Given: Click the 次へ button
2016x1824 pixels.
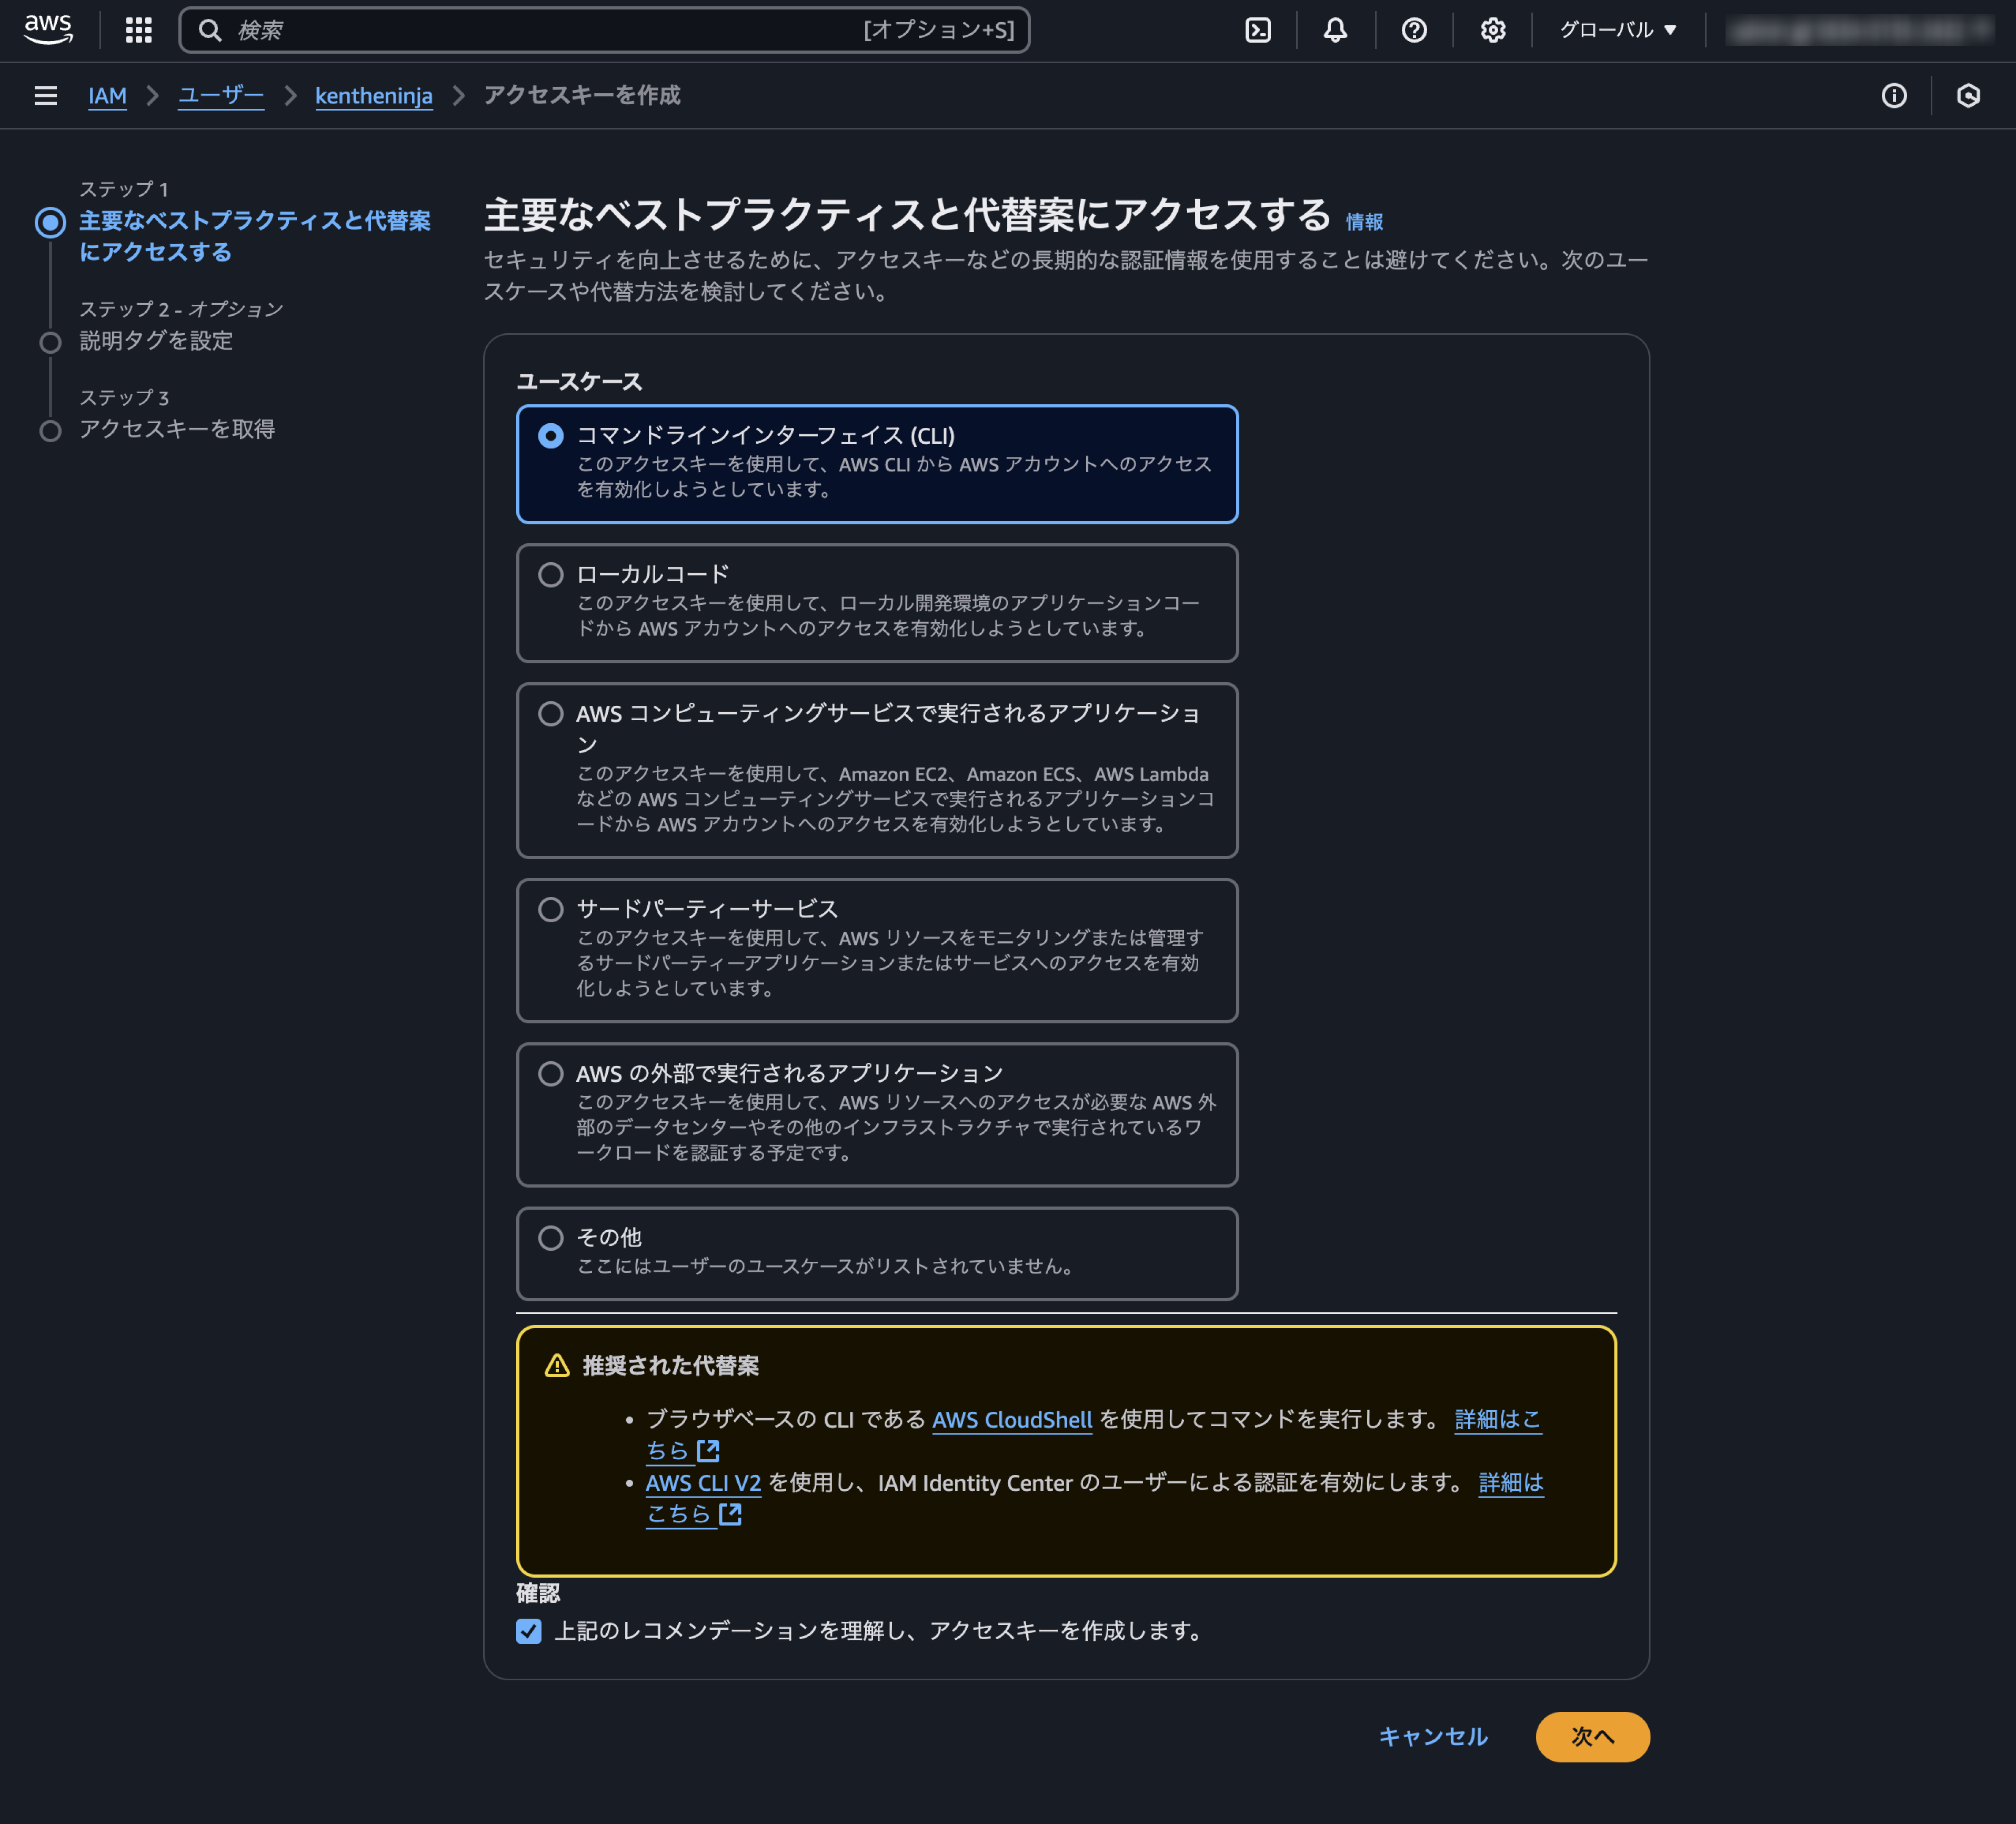Looking at the screenshot, I should click(1592, 1737).
